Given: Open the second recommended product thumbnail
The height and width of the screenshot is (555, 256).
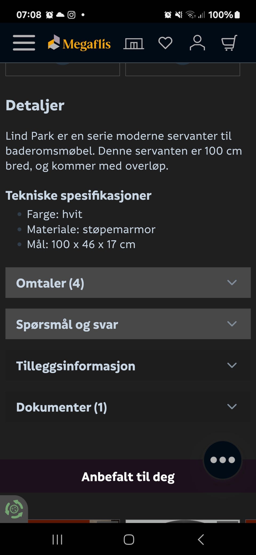Looking at the screenshot, I should pyautogui.click(x=183, y=521).
